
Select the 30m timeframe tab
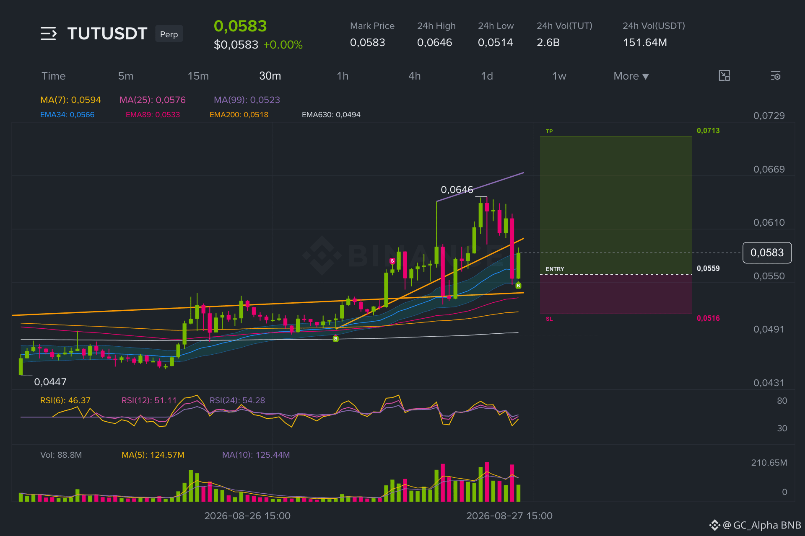pos(270,76)
